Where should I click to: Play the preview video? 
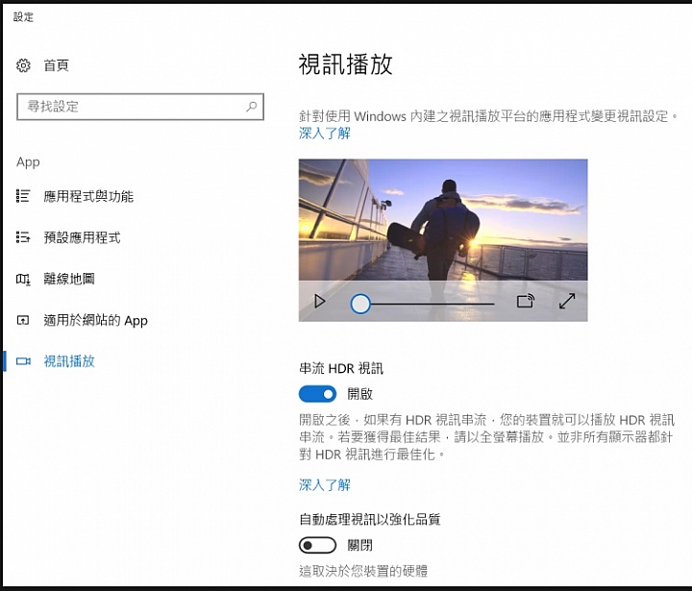[319, 302]
